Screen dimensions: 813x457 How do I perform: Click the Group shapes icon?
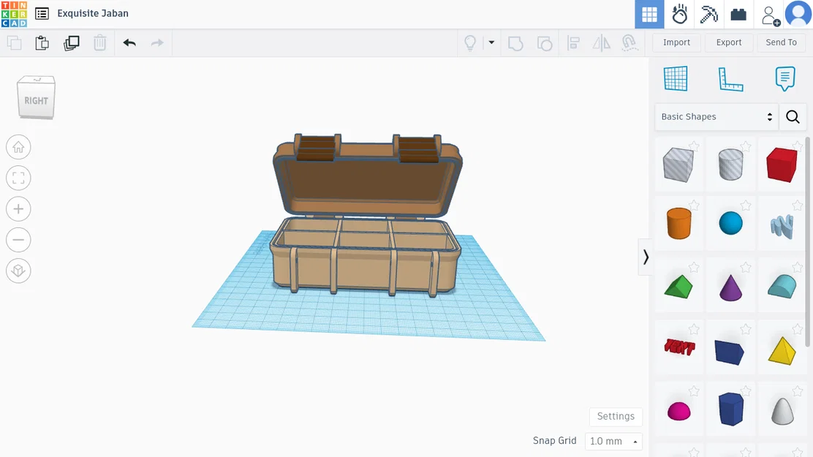[515, 43]
